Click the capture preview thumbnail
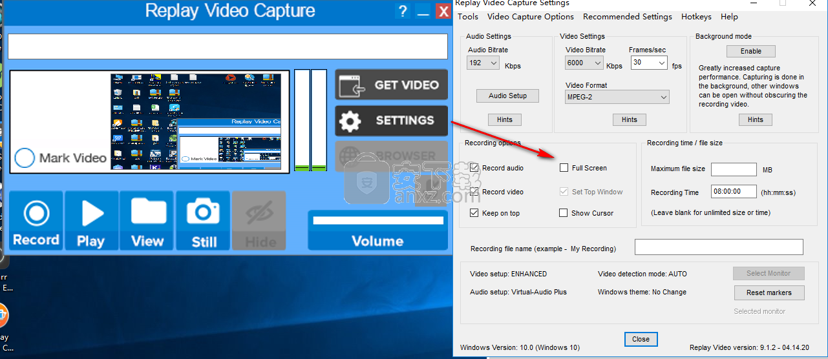Viewport: 828px width, 359px height. tap(196, 121)
